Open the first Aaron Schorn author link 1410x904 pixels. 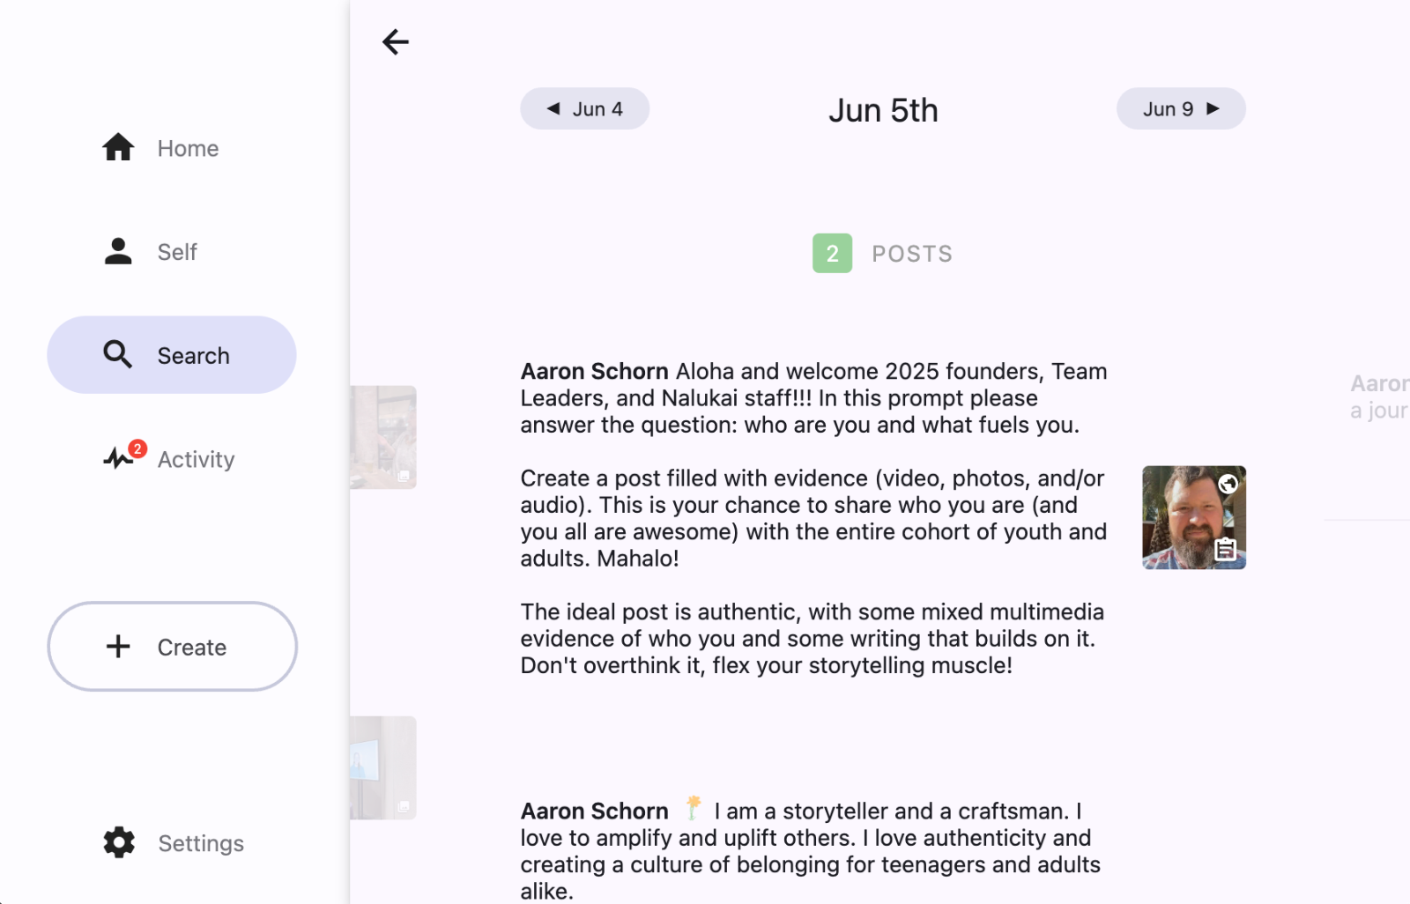tap(594, 371)
